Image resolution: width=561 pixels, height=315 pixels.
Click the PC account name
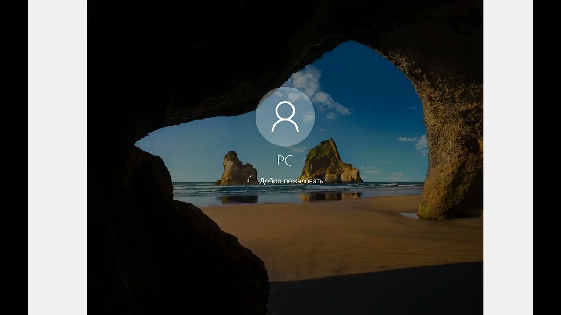pos(285,161)
